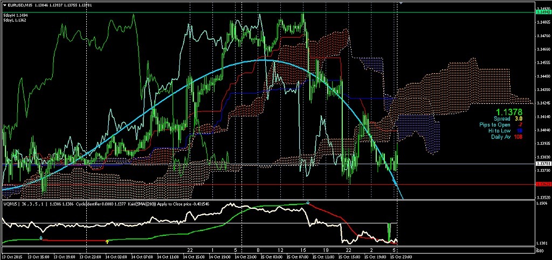Click the Daily Av 108 label
The width and height of the screenshot is (552, 260).
pyautogui.click(x=506, y=136)
